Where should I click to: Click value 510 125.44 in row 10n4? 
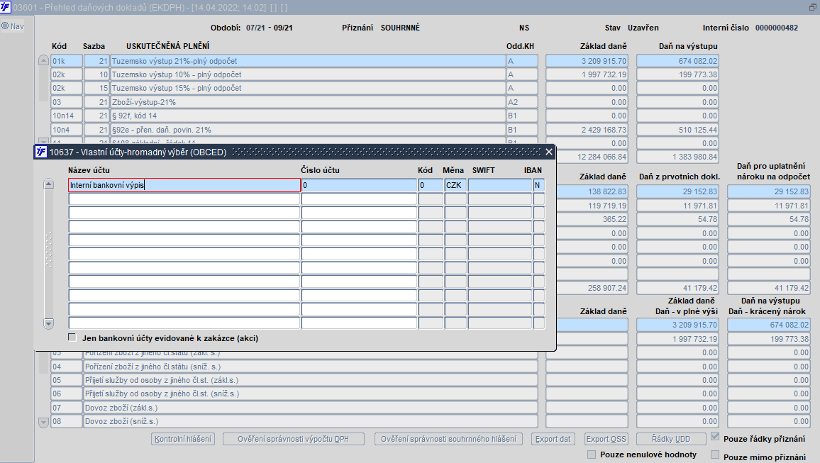(x=677, y=130)
